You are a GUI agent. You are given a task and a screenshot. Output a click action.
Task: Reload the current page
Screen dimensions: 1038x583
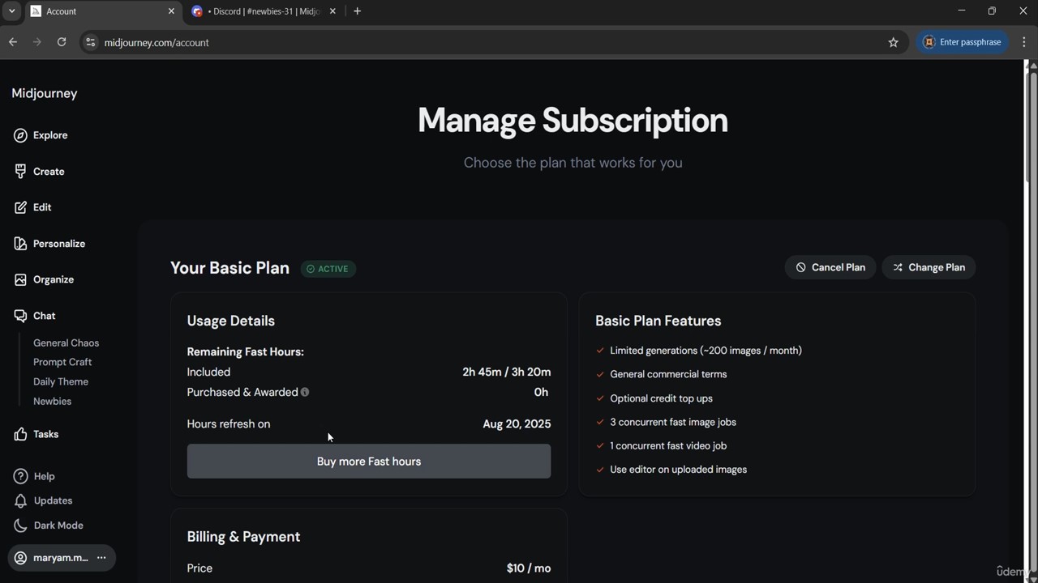(x=62, y=42)
